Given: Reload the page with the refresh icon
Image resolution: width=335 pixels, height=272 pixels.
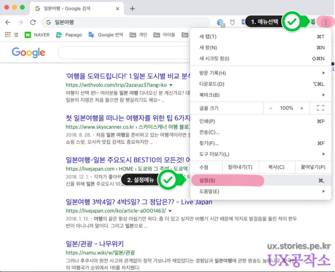Looking at the screenshot, I should point(33,22).
